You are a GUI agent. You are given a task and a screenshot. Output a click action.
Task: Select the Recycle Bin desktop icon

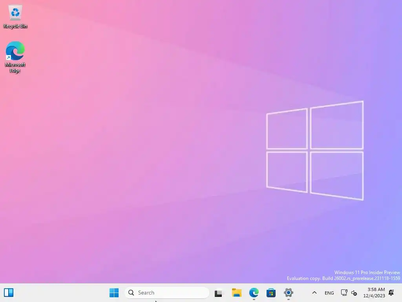click(x=15, y=17)
